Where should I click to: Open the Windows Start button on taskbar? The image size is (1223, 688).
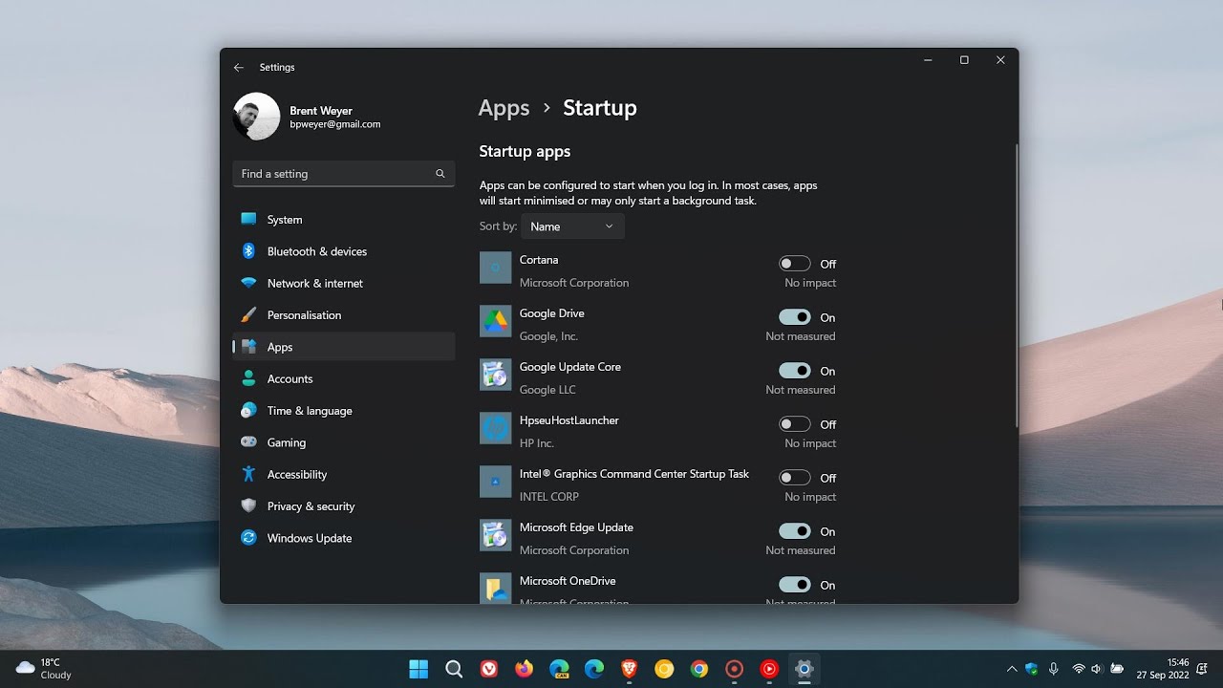pos(418,669)
